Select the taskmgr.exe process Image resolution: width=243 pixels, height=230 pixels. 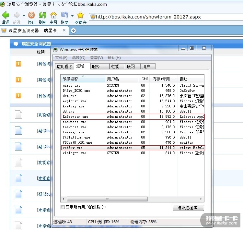pyautogui.click(x=133, y=132)
